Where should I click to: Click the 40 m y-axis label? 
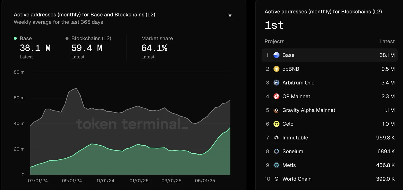pyautogui.click(x=19, y=123)
